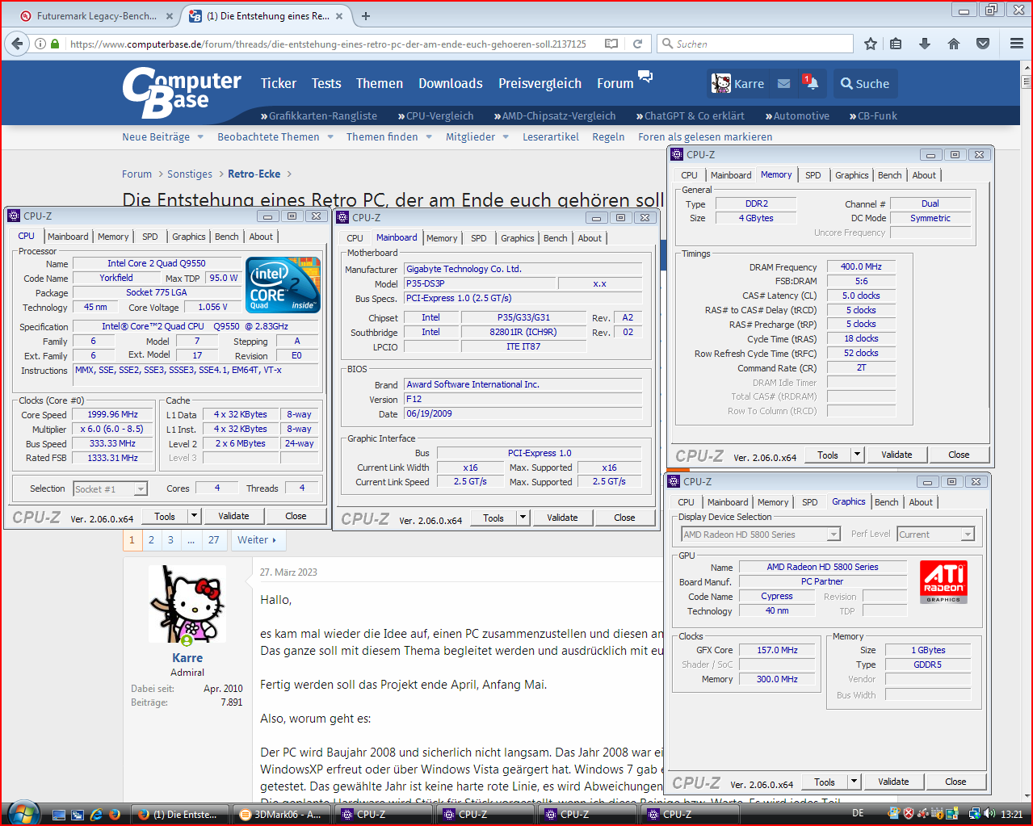Viewport: 1033px width, 826px height.
Task: Go back with the browser back arrow
Action: 17,44
